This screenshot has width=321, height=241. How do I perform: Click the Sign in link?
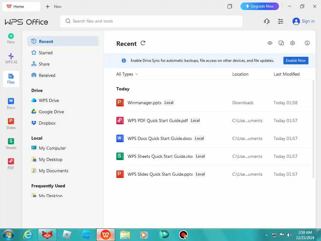[x=308, y=21]
